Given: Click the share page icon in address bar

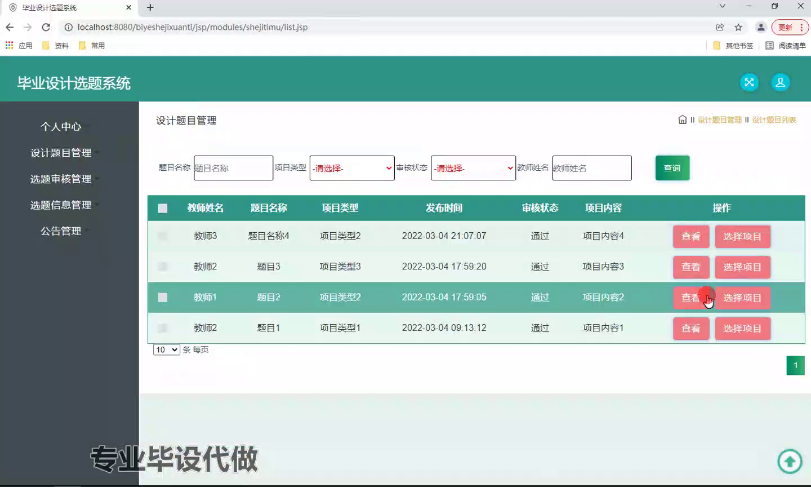Looking at the screenshot, I should (x=720, y=27).
